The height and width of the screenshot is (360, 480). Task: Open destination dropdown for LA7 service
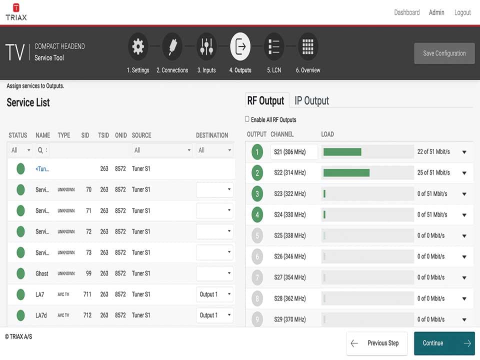tap(214, 294)
